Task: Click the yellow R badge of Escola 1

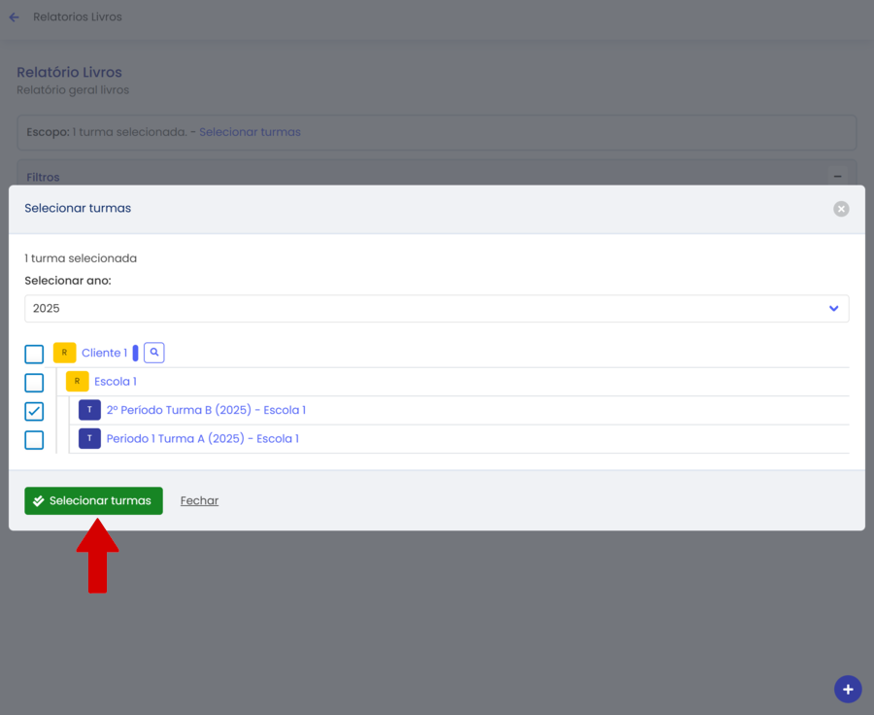Action: point(77,382)
